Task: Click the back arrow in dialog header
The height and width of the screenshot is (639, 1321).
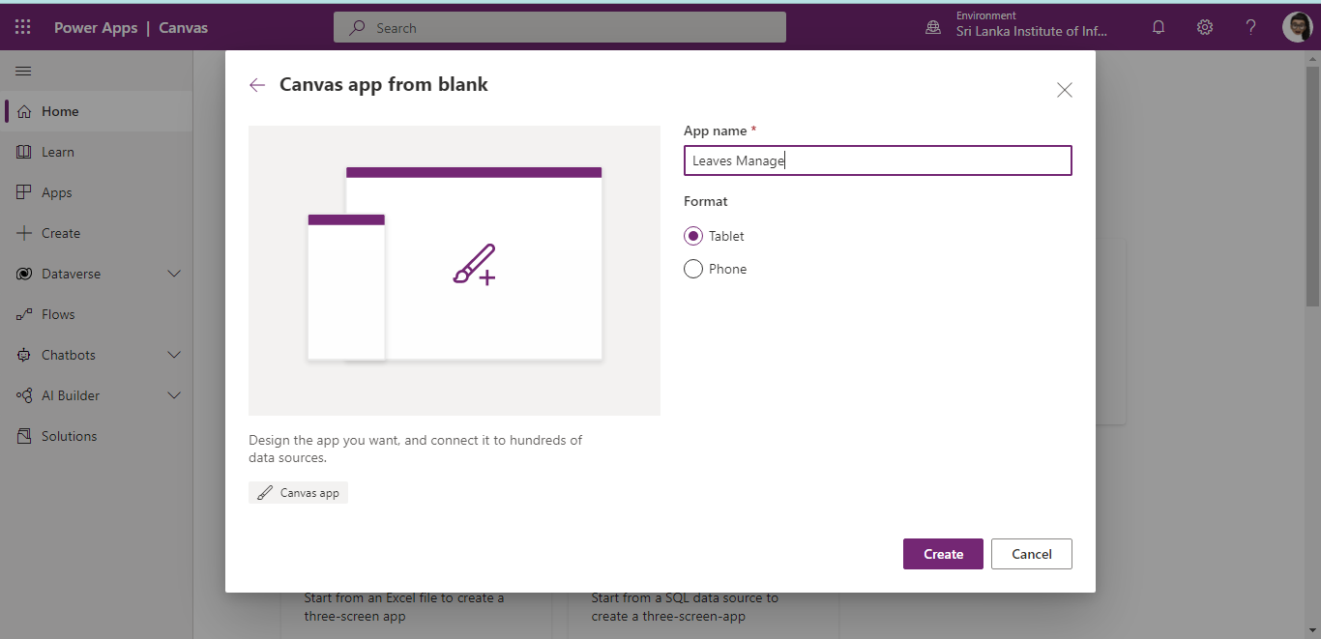Action: (257, 85)
